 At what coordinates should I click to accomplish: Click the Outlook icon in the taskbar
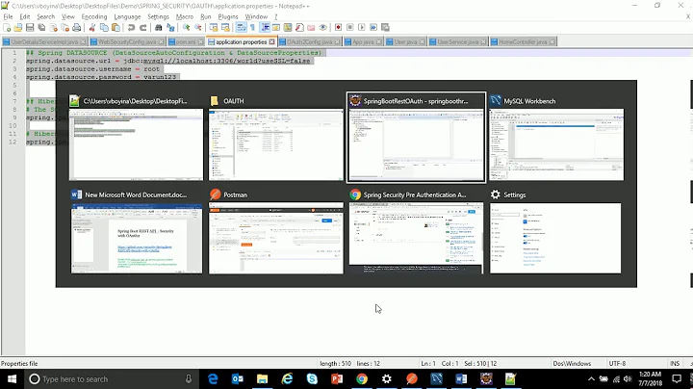click(238, 379)
